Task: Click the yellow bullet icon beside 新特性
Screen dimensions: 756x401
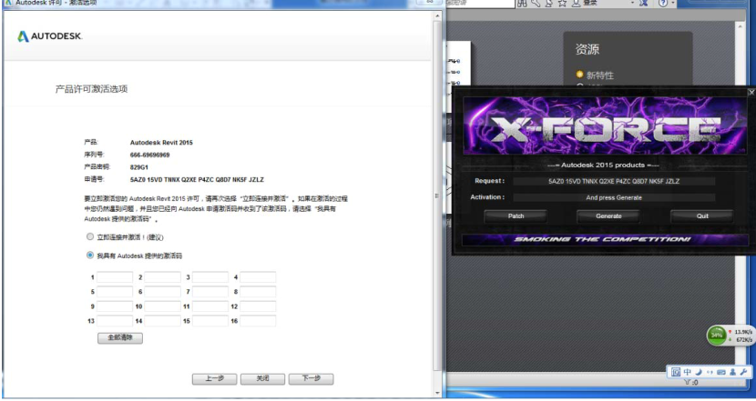Action: [x=579, y=75]
